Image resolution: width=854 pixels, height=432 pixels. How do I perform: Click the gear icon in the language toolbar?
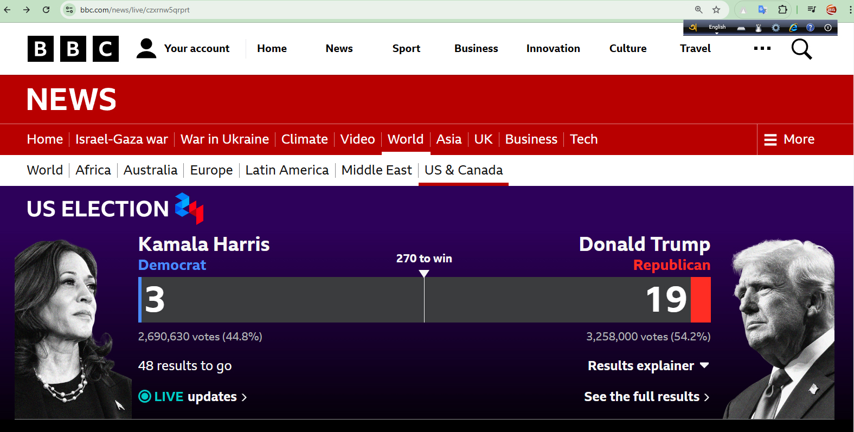[x=775, y=28]
